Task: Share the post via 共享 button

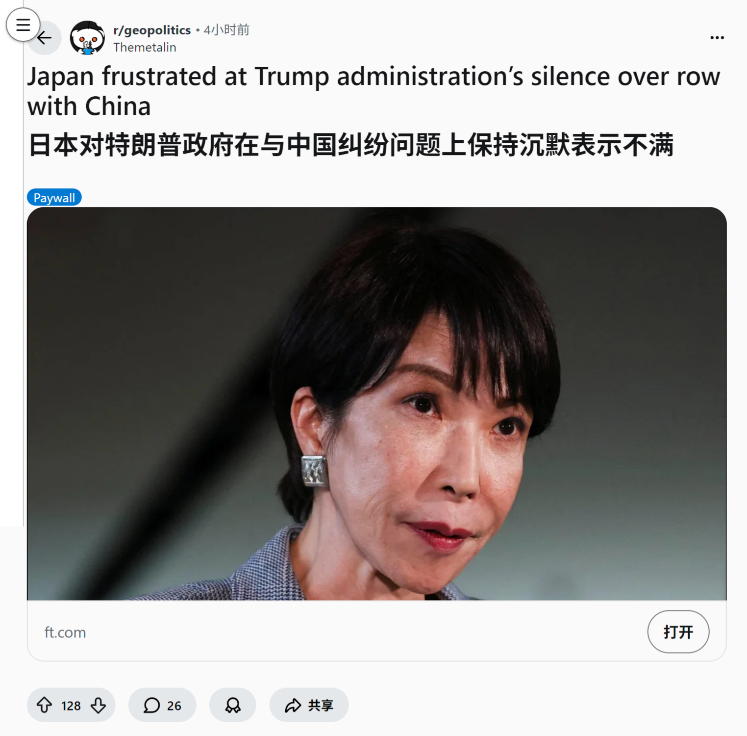Action: pos(309,705)
